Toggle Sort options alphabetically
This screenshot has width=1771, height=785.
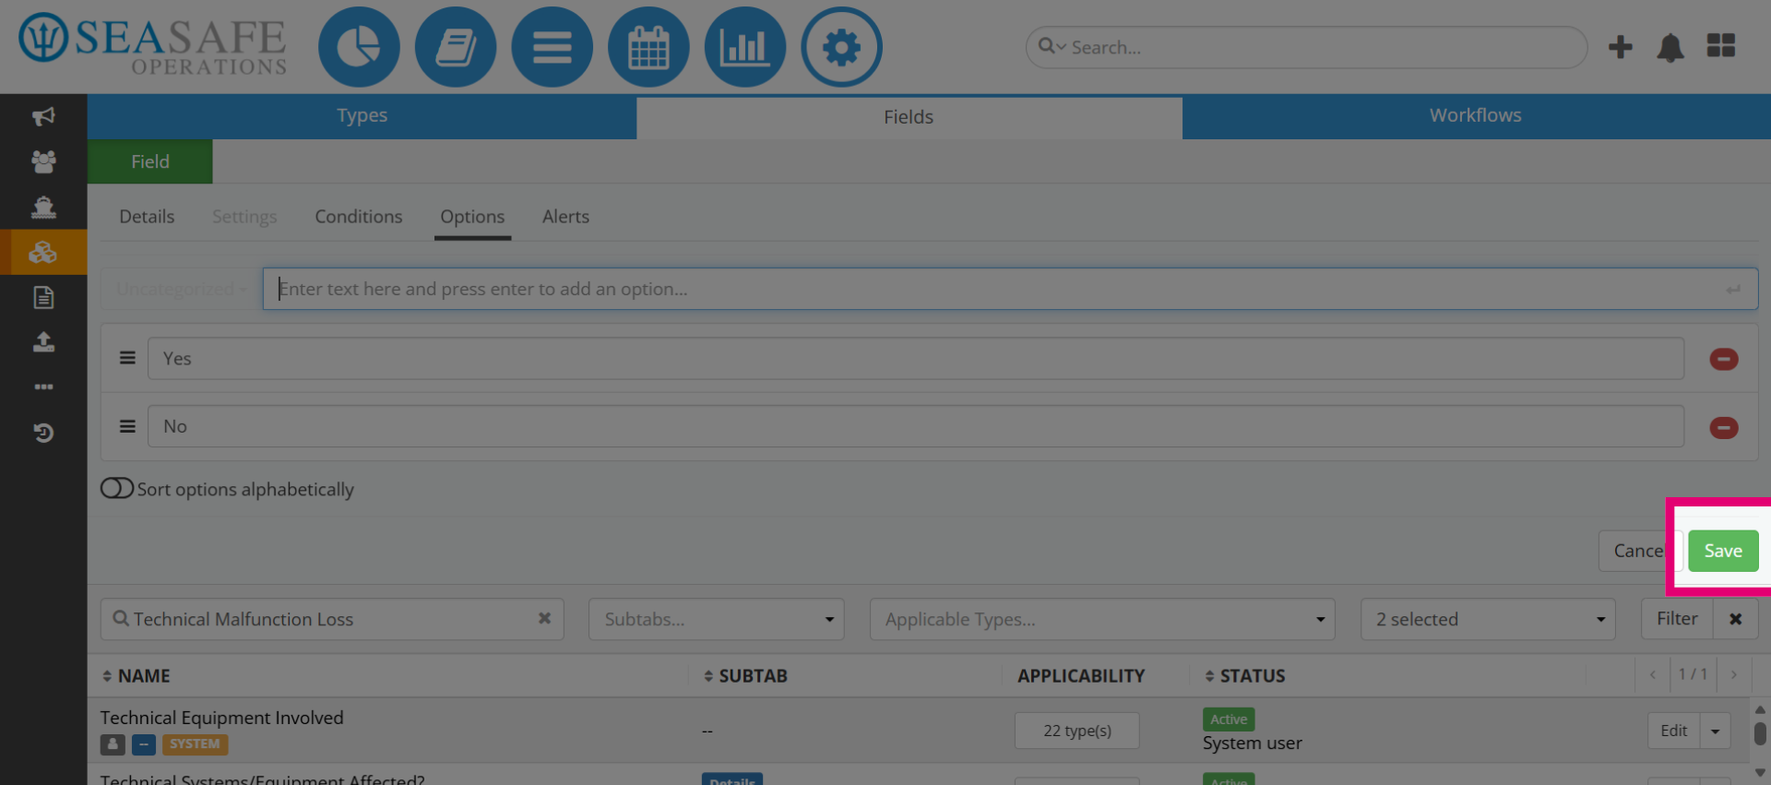pyautogui.click(x=117, y=488)
